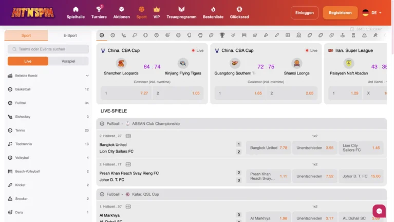This screenshot has height=222, width=394.
Task: Pick Johor D. T. FC odds 15.00
Action: pos(361,176)
